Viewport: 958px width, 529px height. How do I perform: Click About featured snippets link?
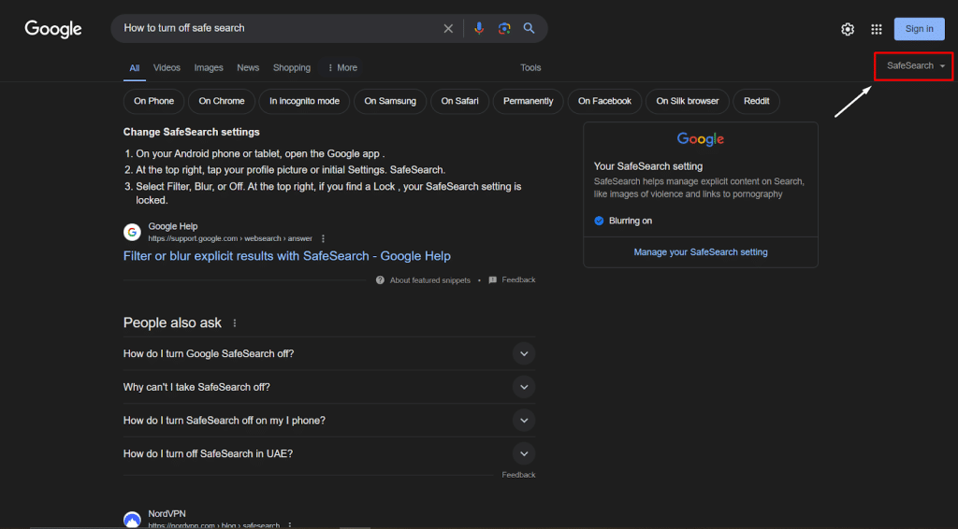(x=430, y=280)
